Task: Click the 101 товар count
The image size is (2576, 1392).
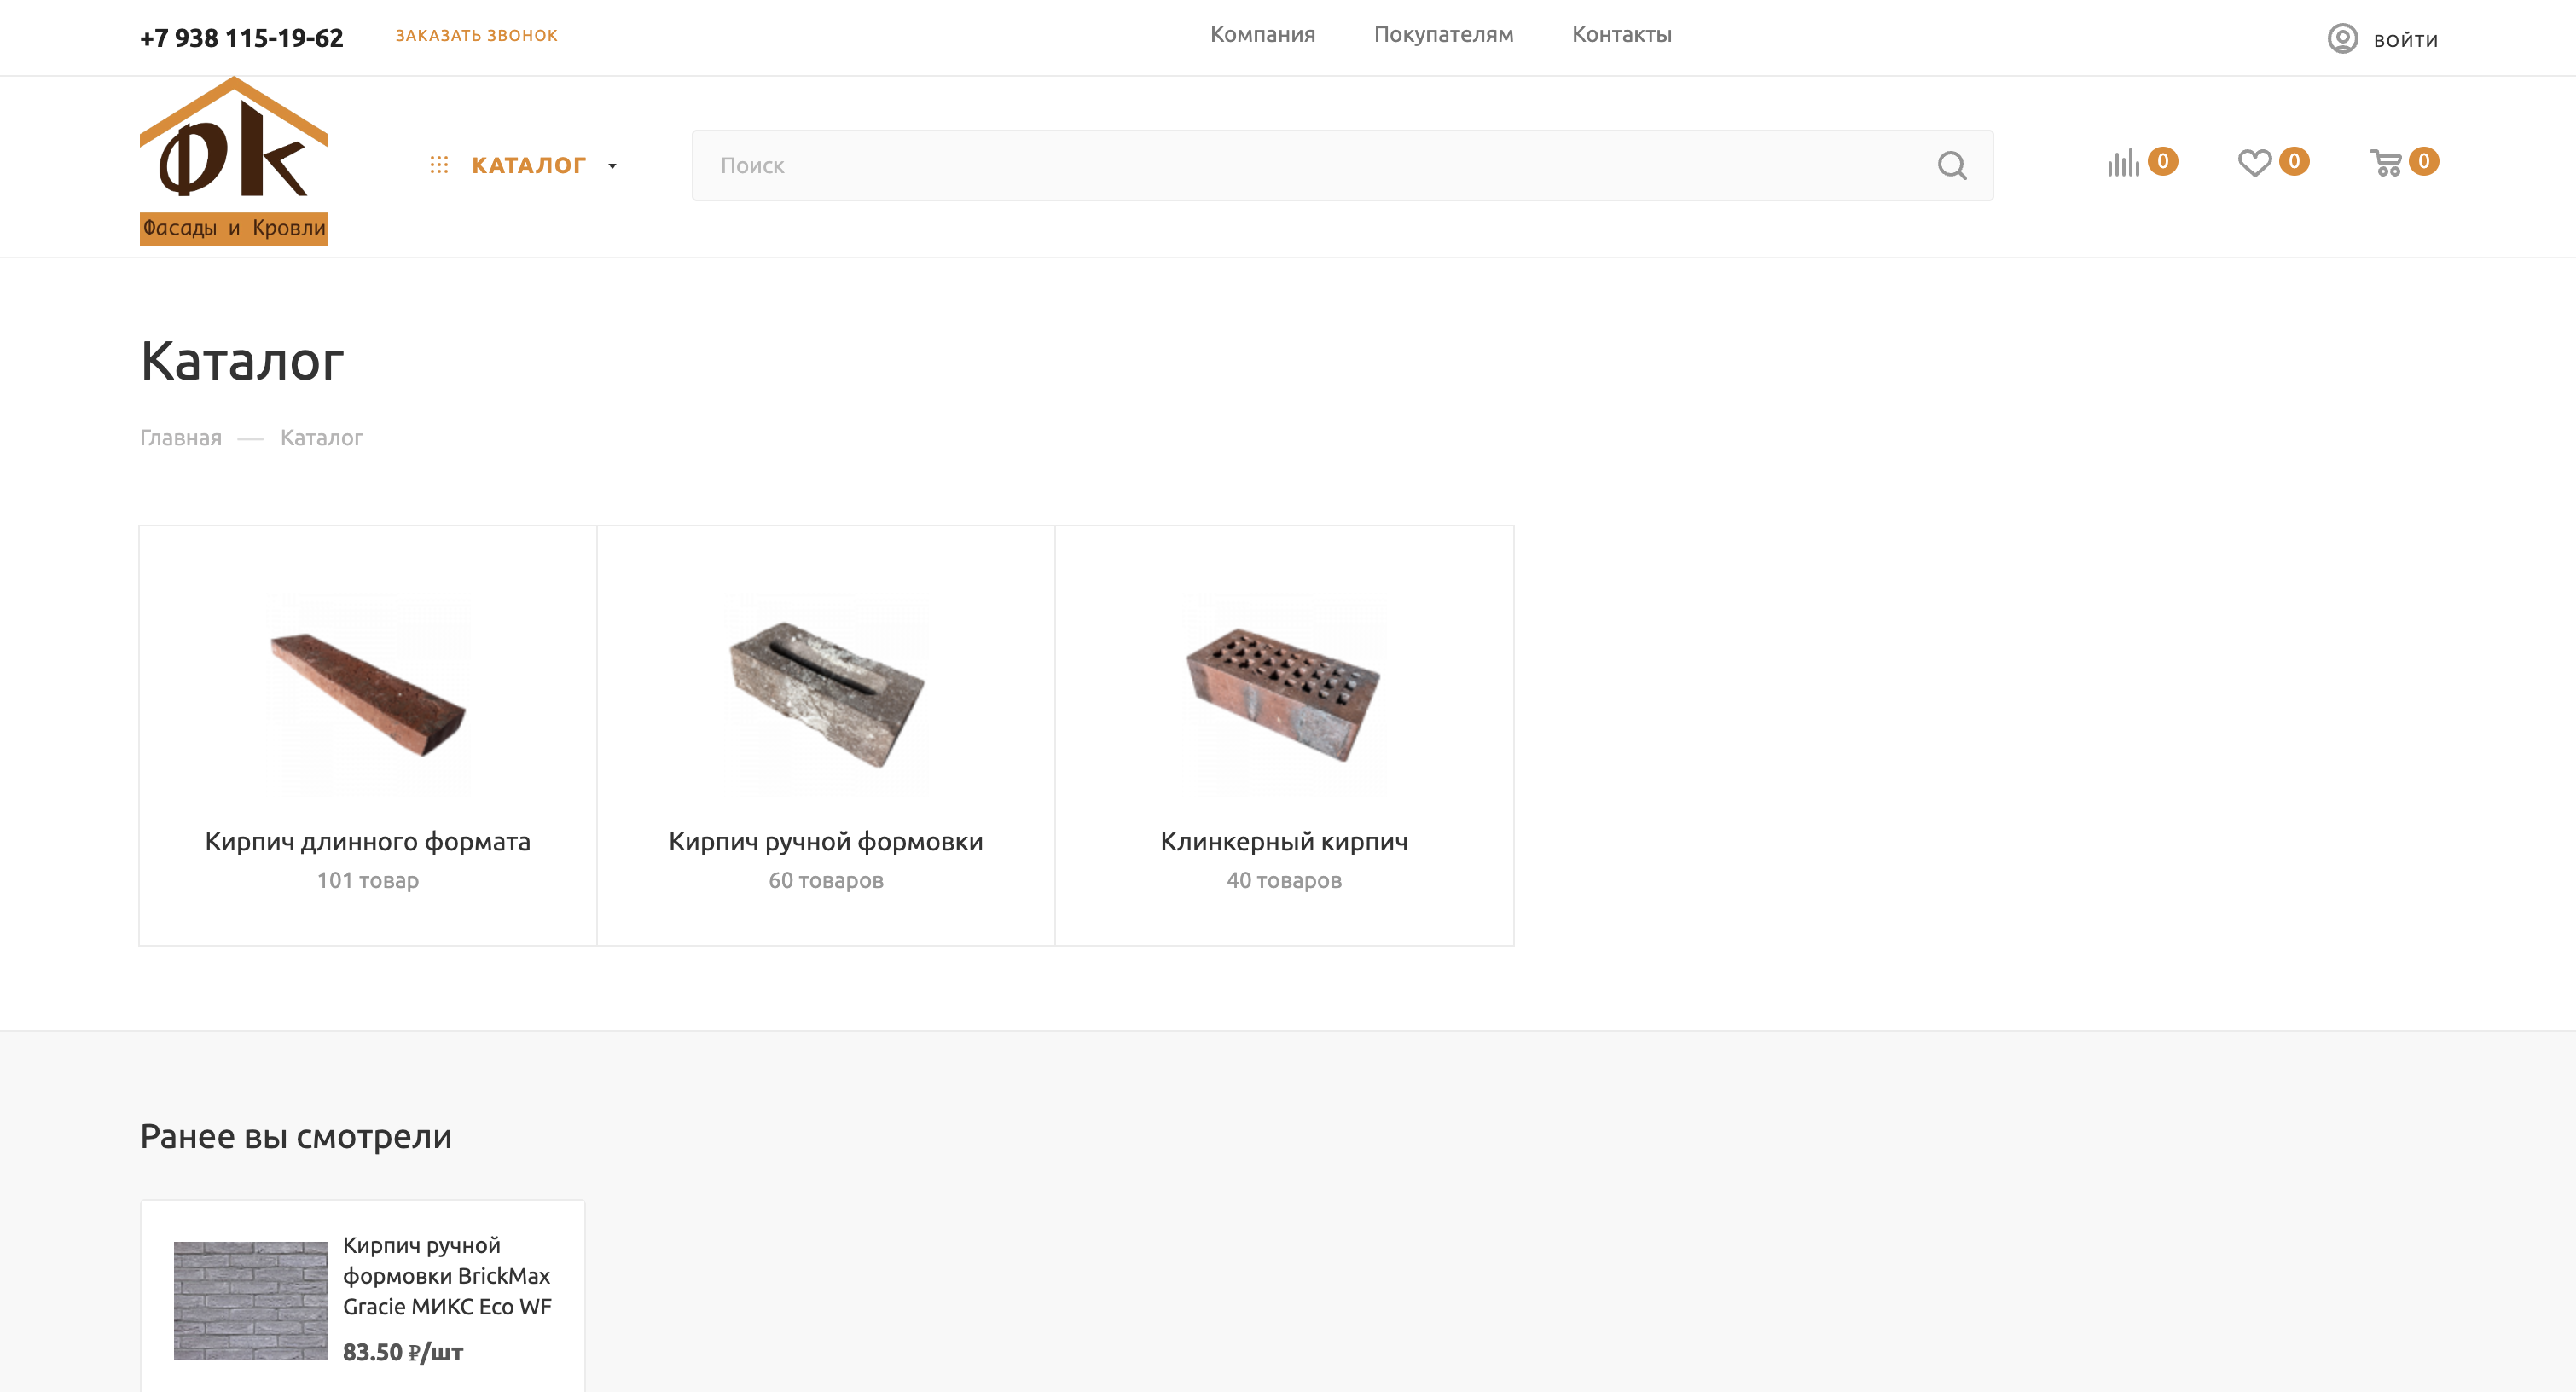Action: (x=368, y=881)
